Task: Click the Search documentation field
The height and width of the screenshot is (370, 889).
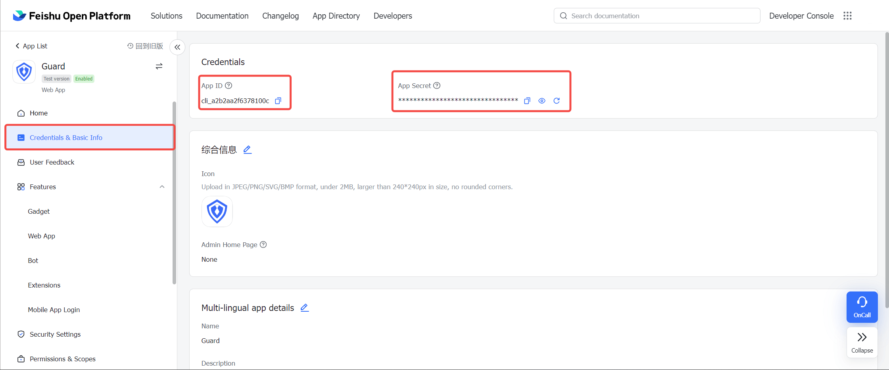Action: [x=657, y=16]
